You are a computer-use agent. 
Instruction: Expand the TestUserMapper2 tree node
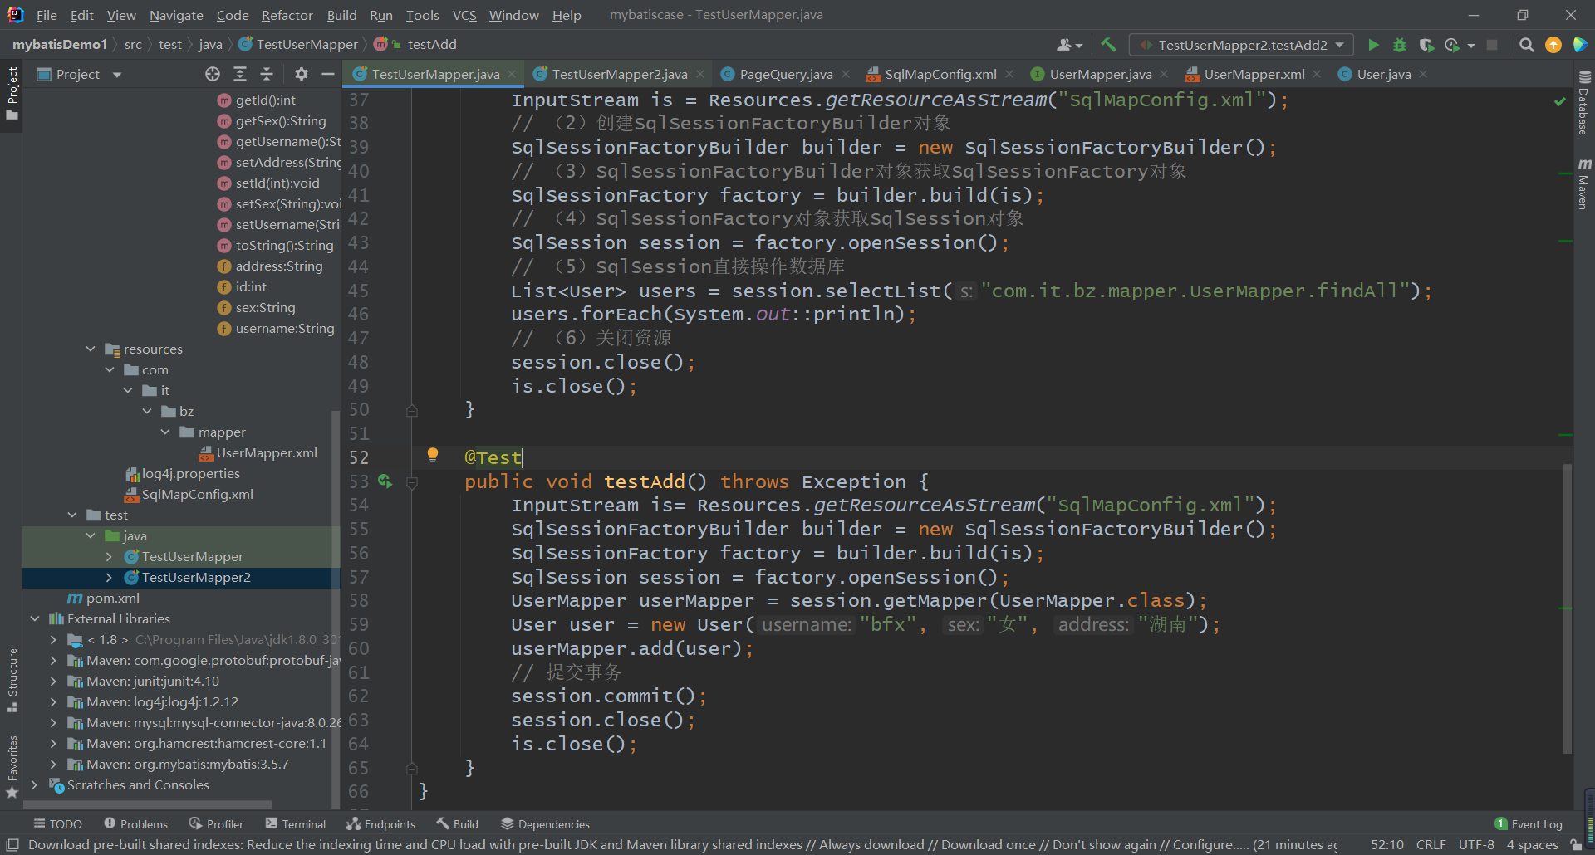[109, 578]
